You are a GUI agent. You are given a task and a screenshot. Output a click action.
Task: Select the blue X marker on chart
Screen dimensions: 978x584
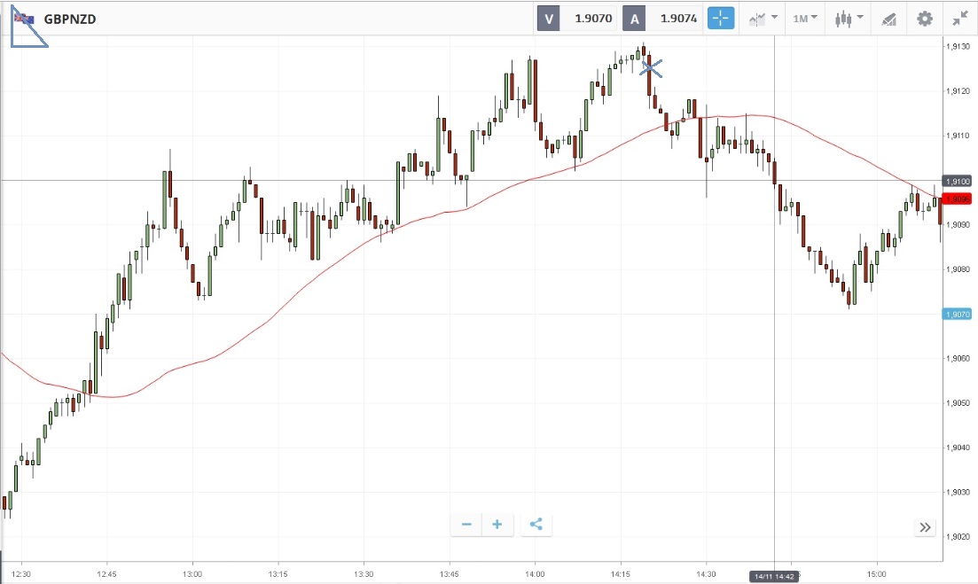coord(651,67)
